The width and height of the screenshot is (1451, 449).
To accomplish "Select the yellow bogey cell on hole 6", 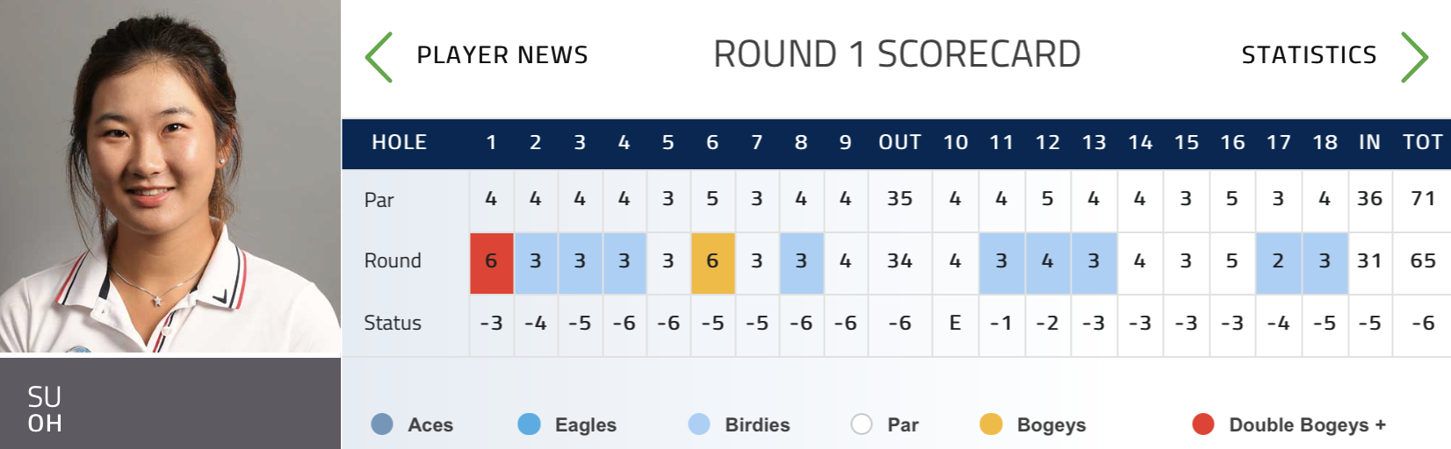I will point(712,261).
